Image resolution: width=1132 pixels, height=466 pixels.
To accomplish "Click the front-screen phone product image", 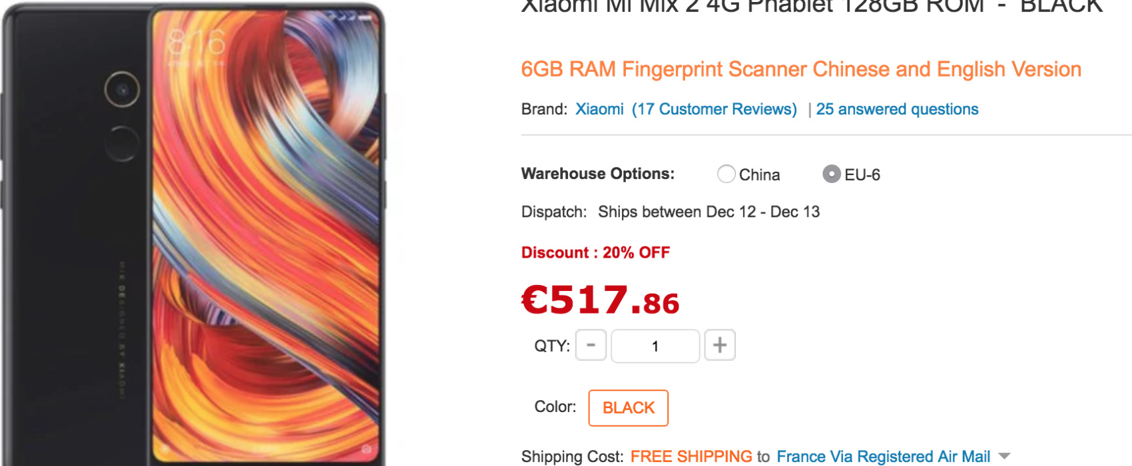I will tap(266, 236).
